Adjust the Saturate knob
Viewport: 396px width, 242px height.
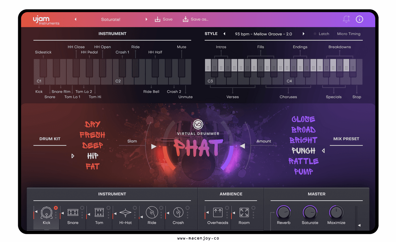pos(310,212)
